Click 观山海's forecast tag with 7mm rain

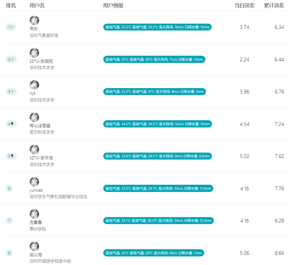point(154,253)
